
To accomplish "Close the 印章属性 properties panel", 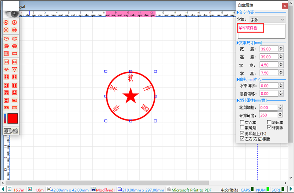I will tap(284, 6).
